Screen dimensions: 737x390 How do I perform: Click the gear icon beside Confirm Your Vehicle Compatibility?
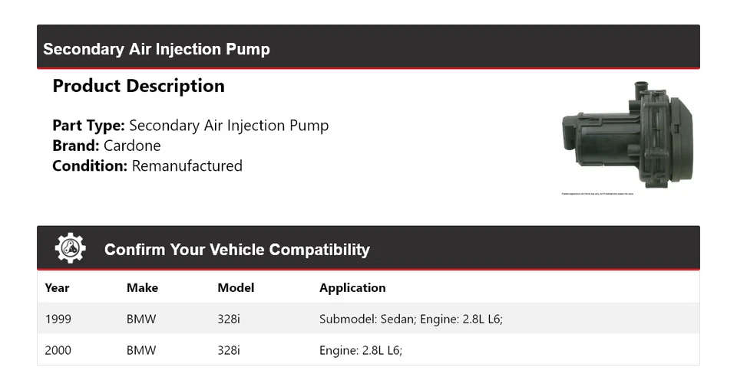click(70, 248)
